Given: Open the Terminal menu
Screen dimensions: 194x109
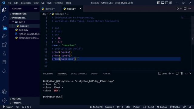Looking at the screenshot, I should pyautogui.click(x=59, y=3).
